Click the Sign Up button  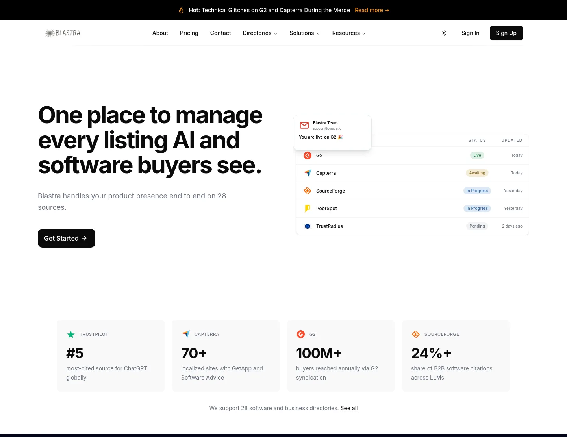pyautogui.click(x=506, y=33)
